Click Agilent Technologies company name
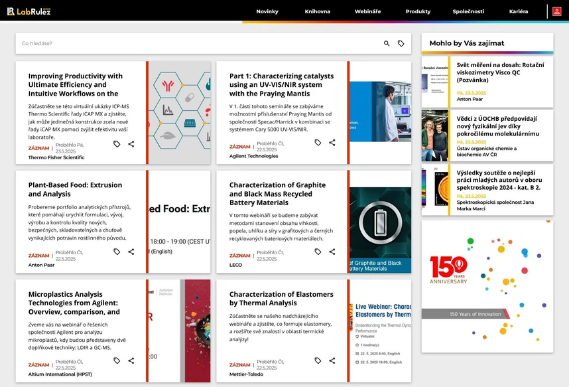569x387 pixels. pos(253,156)
